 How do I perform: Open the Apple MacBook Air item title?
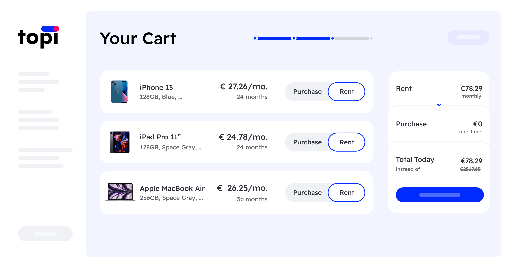coord(172,188)
